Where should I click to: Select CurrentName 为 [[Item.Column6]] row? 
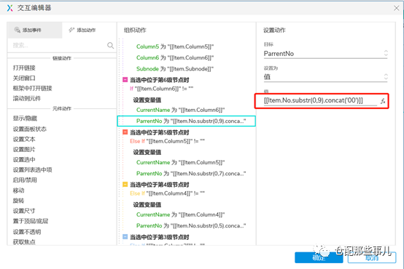[181, 110]
